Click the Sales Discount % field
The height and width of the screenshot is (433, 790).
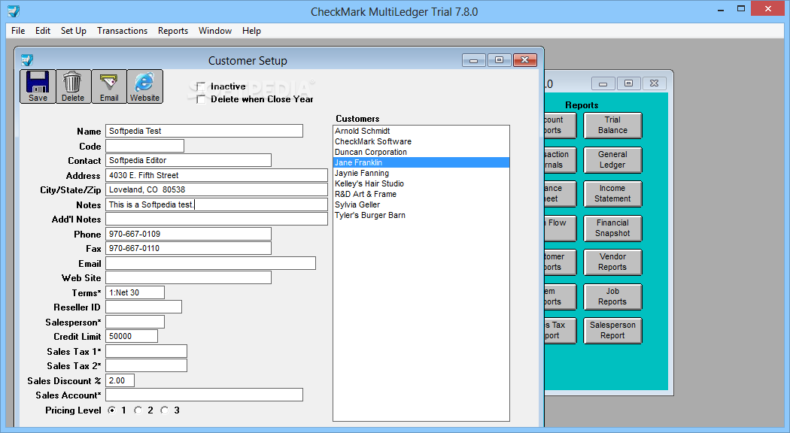coord(120,380)
